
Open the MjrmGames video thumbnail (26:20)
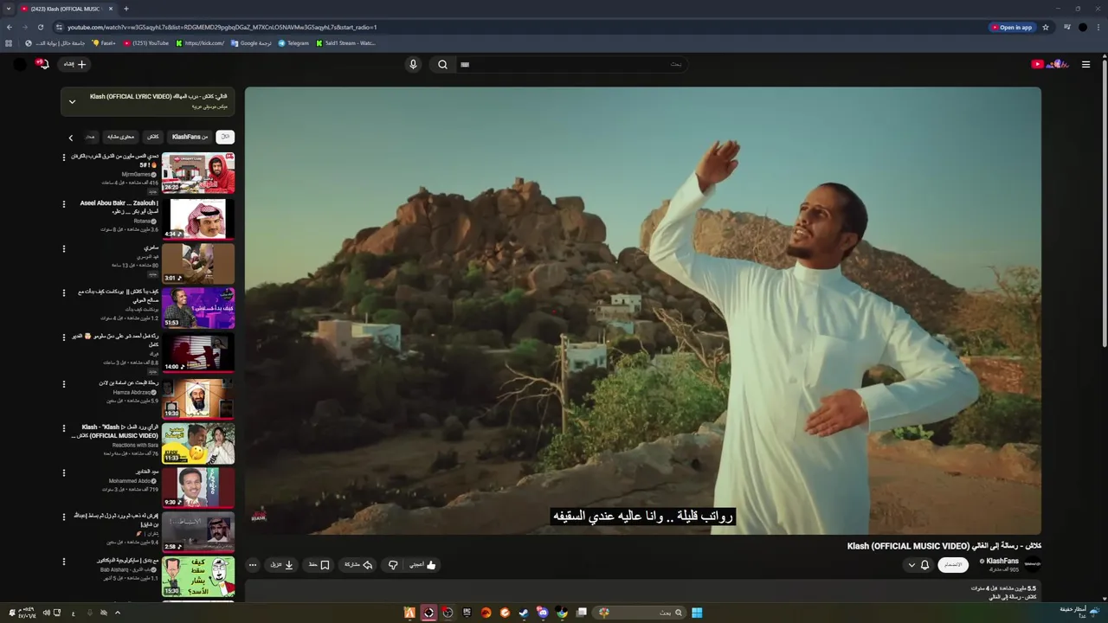[198, 172]
